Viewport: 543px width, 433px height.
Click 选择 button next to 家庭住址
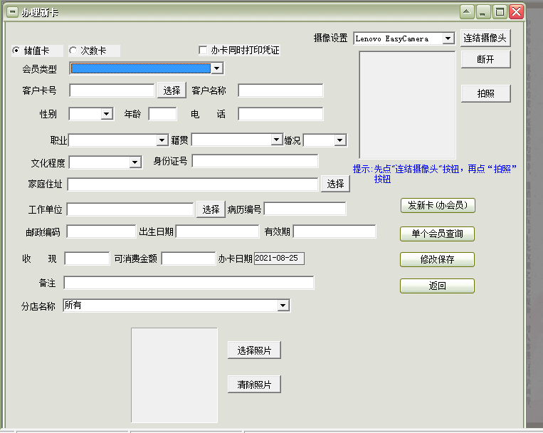(x=335, y=184)
